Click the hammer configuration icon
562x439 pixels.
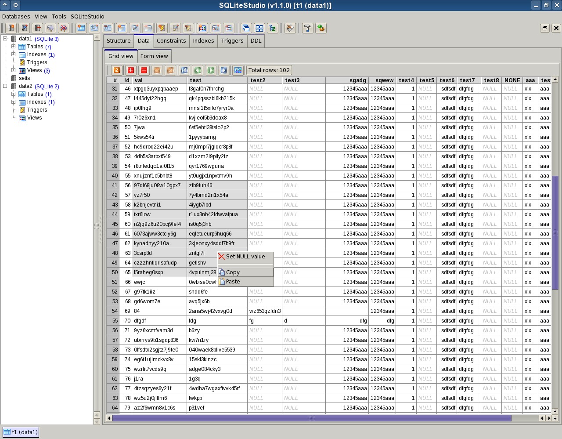click(x=308, y=28)
